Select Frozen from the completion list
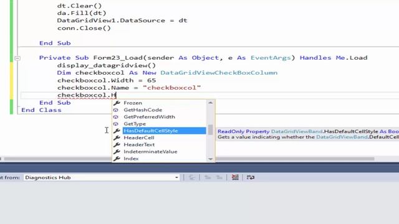The image size is (399, 224). click(133, 103)
